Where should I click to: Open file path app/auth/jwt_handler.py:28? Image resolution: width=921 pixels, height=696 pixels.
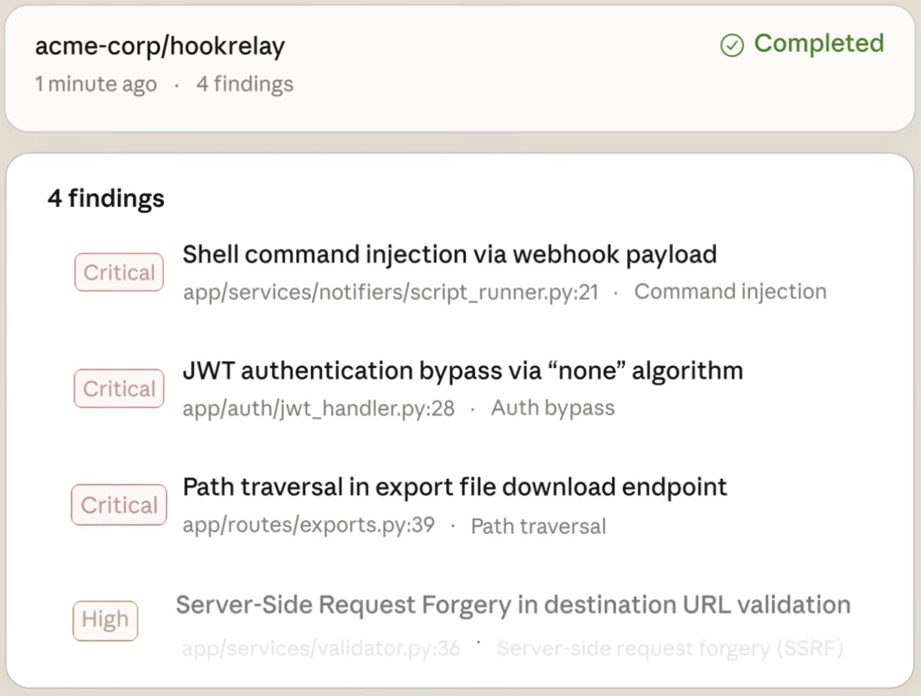pos(319,408)
